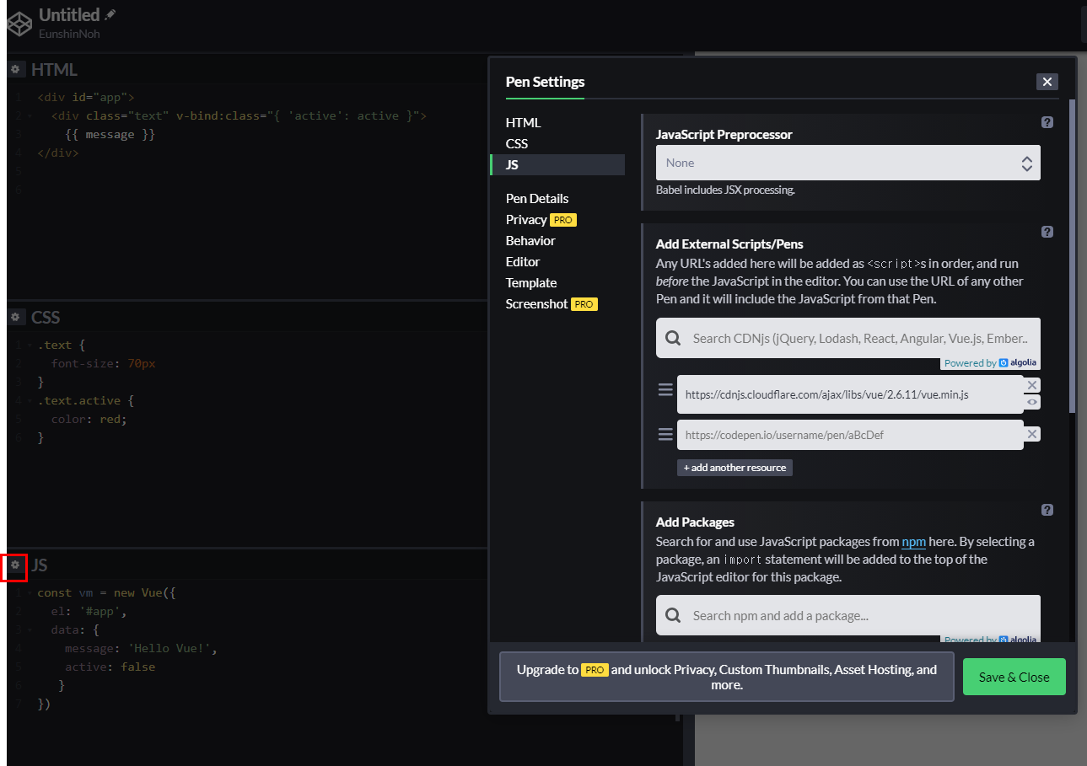Click the 'Pen Settings' dialog heading
This screenshot has width=1087, height=766.
[545, 82]
